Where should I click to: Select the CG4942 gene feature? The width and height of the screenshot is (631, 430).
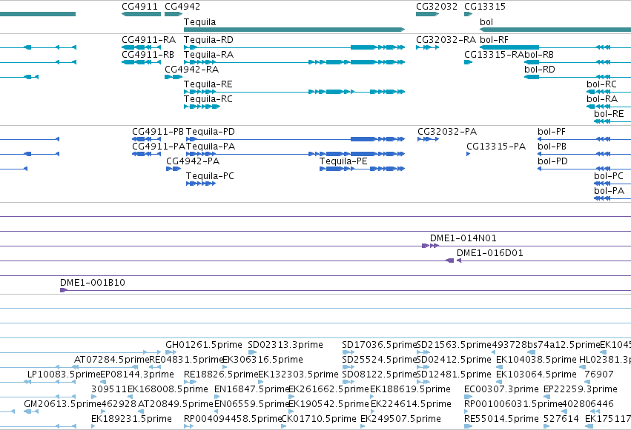click(x=174, y=14)
